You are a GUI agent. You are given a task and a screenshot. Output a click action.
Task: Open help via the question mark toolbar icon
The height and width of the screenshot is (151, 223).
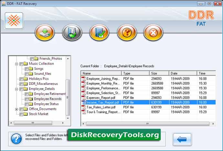tap(127, 33)
